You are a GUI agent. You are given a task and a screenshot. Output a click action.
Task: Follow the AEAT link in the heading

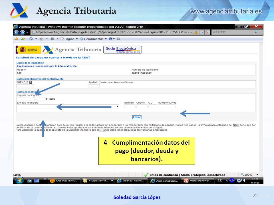86,58
